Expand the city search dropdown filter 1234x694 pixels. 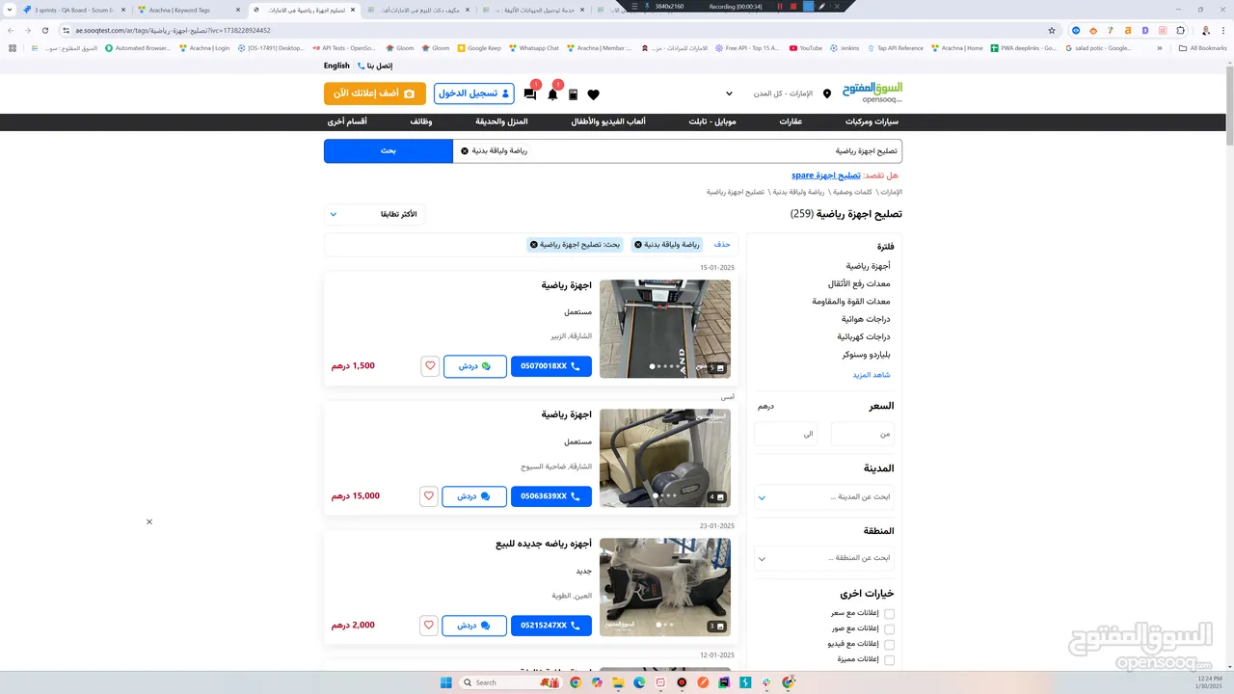(x=824, y=497)
